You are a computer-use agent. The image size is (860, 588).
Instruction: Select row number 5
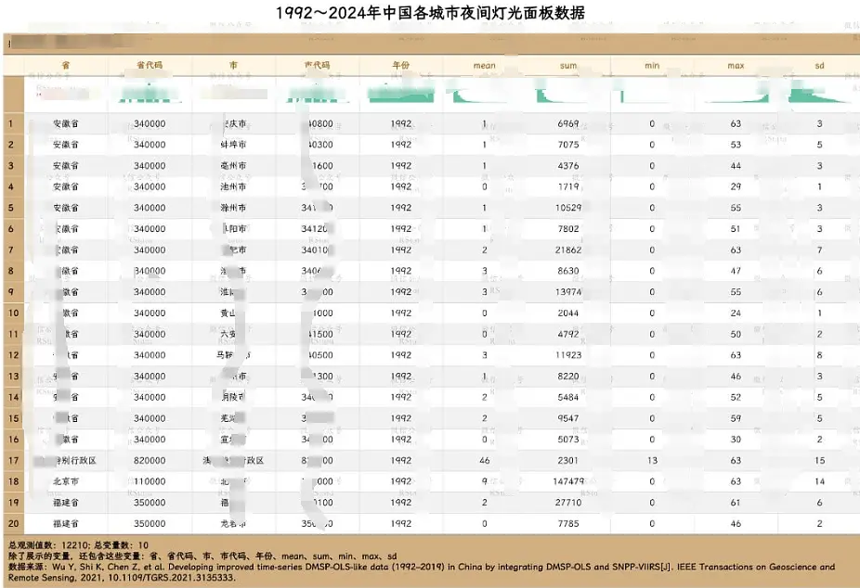pyautogui.click(x=10, y=208)
